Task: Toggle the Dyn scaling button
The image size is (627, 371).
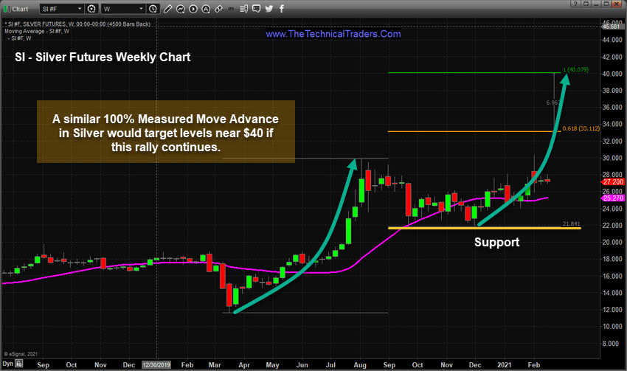Action: [x=8, y=364]
